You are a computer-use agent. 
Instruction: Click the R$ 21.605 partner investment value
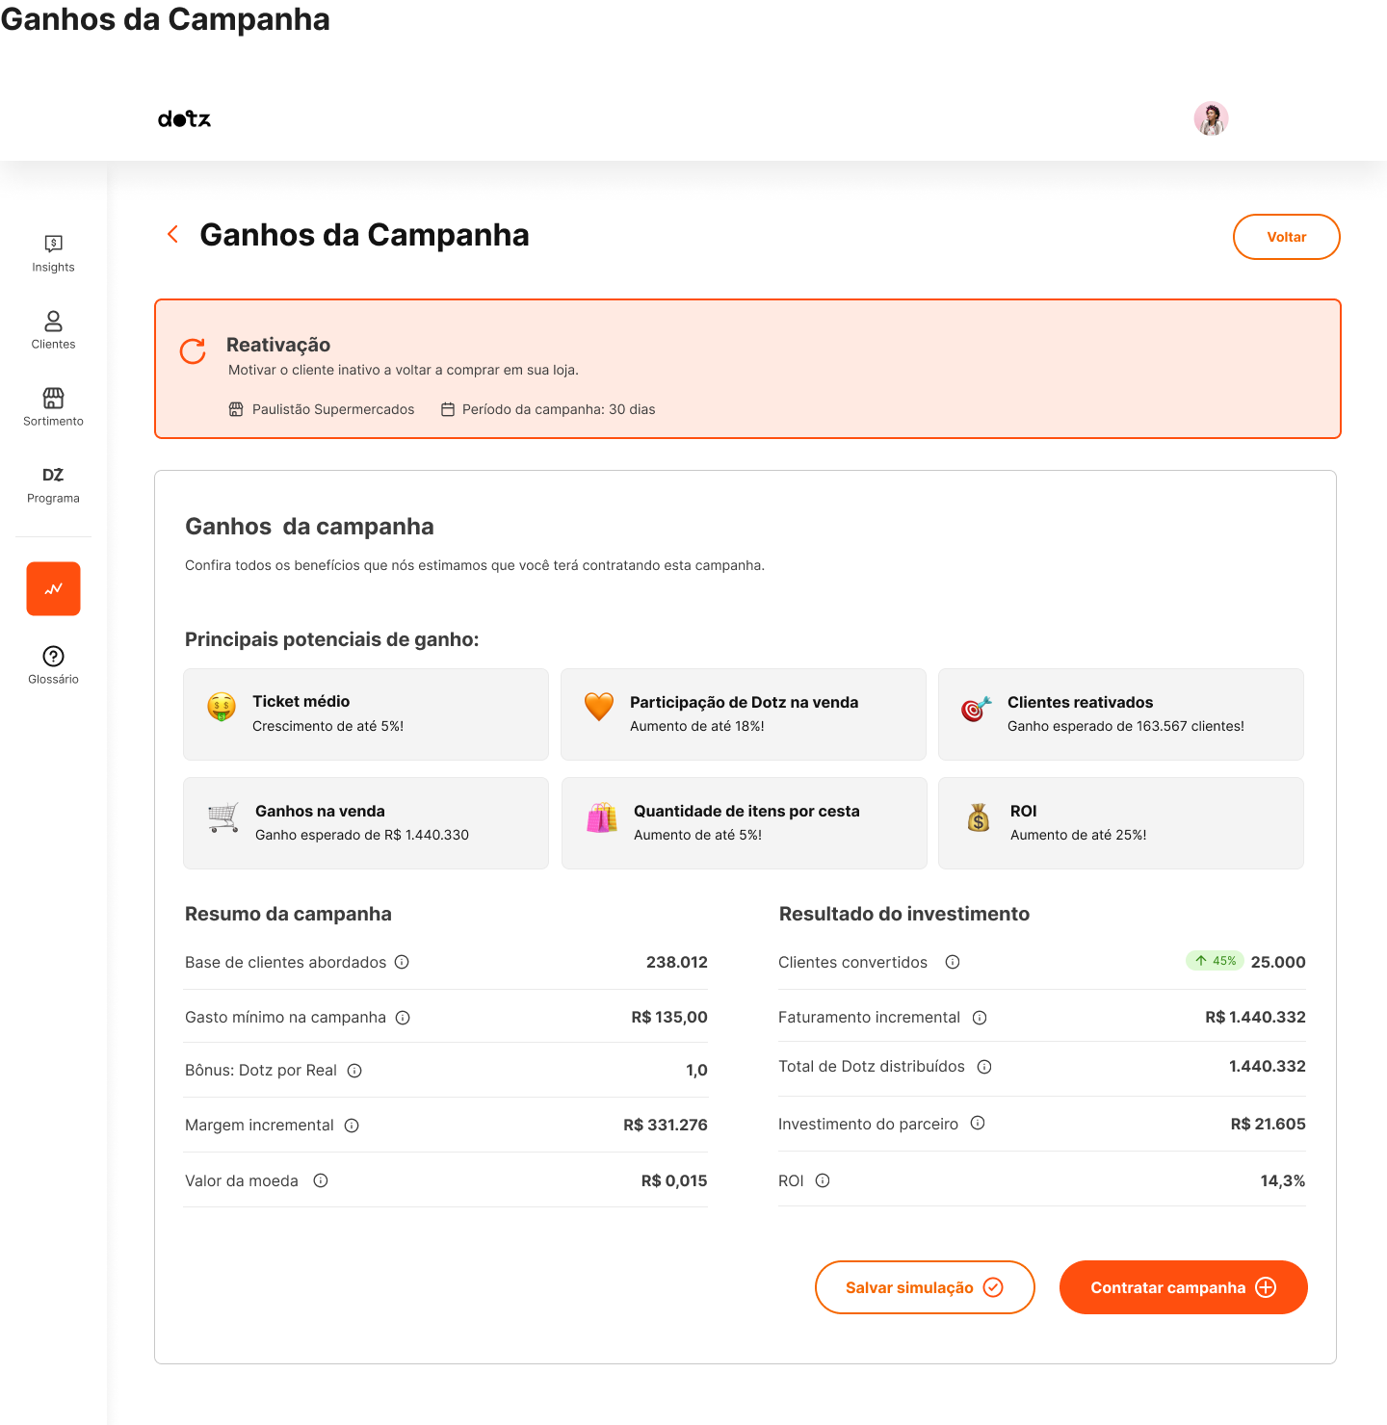pos(1269,1124)
